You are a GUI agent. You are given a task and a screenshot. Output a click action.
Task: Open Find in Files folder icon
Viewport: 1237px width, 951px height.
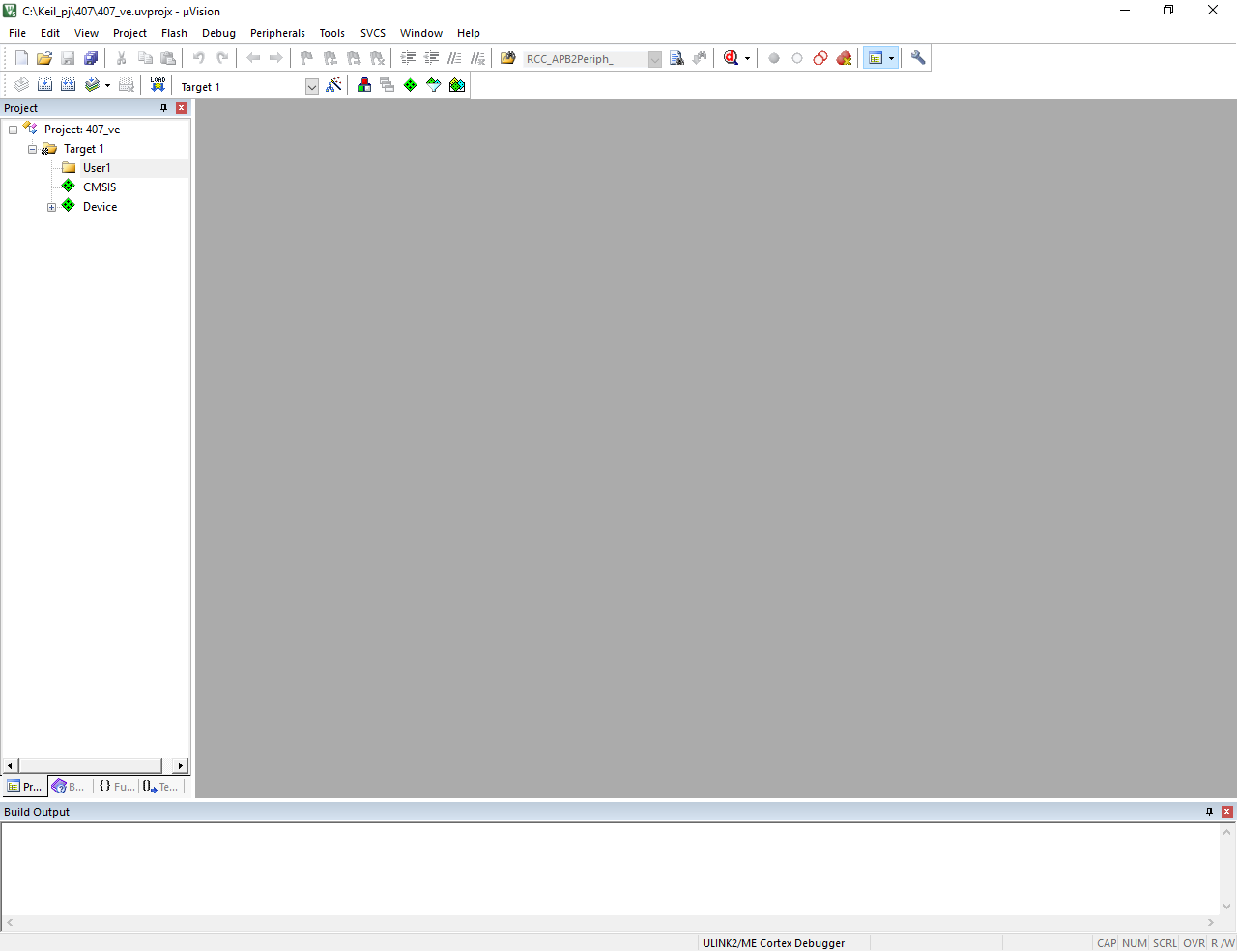508,58
